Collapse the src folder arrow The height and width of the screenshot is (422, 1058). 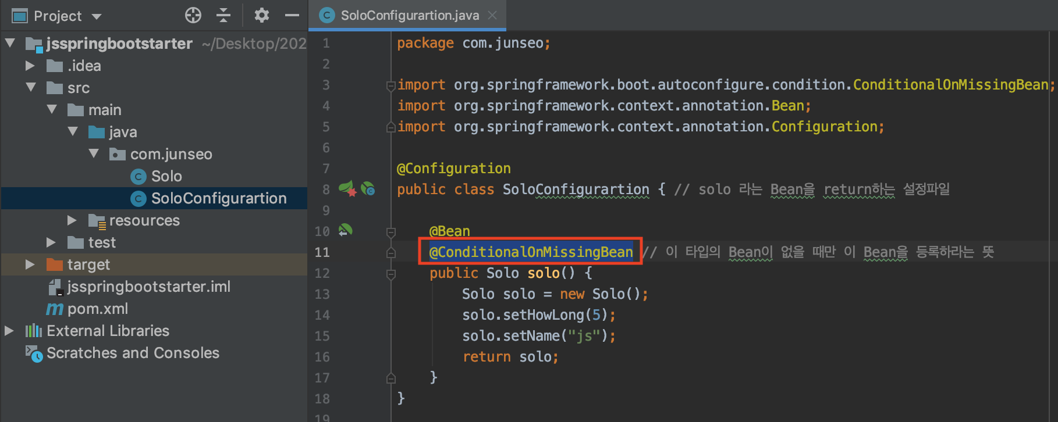click(31, 88)
